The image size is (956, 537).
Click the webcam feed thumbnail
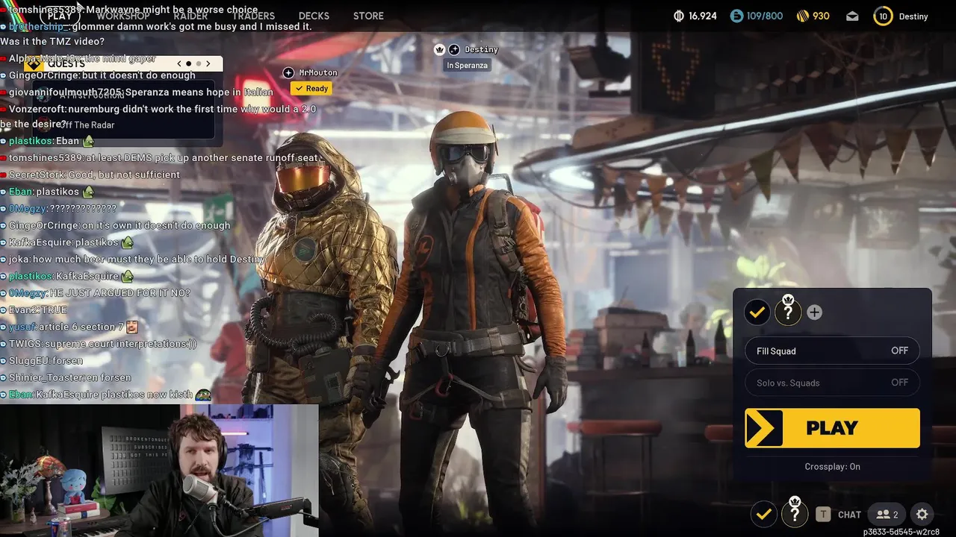click(159, 471)
